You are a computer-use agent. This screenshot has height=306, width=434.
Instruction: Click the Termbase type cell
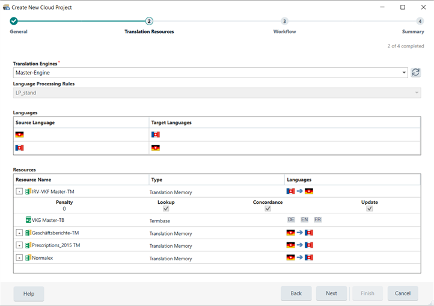coord(160,221)
